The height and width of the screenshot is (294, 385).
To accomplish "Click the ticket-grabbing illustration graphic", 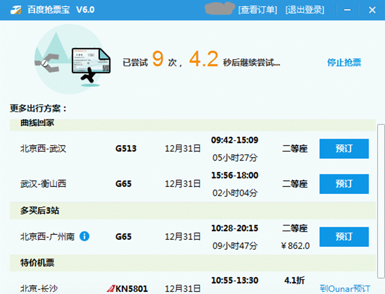I will pos(73,59).
